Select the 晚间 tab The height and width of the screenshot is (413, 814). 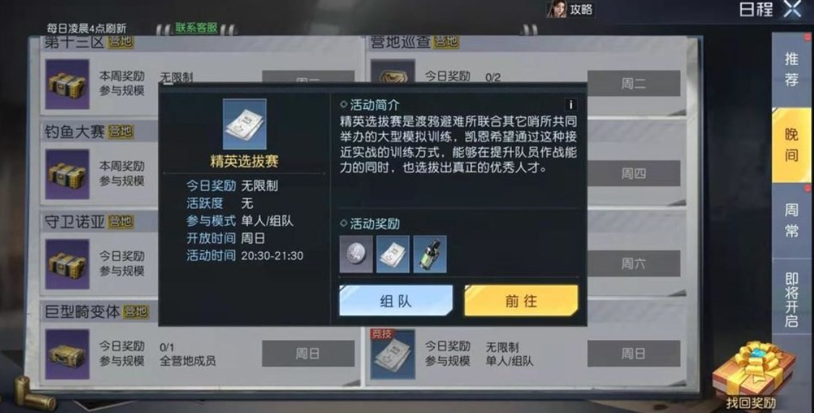pyautogui.click(x=791, y=145)
